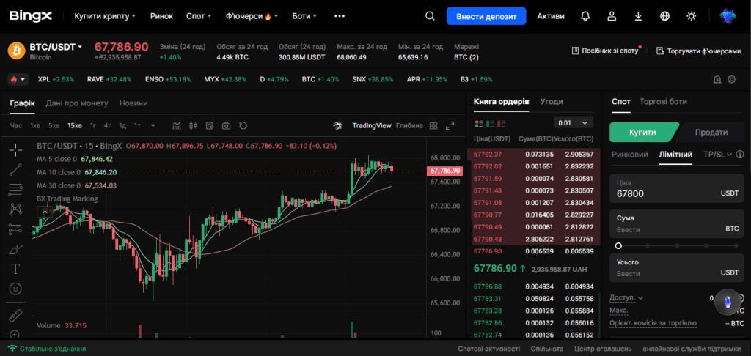751x356 pixels.
Task: Show only sell orders in order book
Action: click(x=502, y=124)
